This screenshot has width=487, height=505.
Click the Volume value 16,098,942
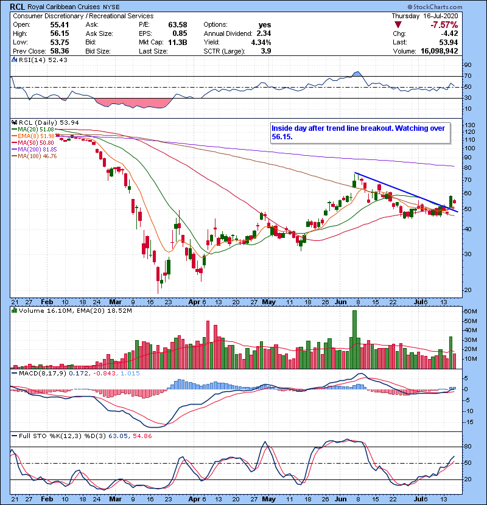(440, 51)
